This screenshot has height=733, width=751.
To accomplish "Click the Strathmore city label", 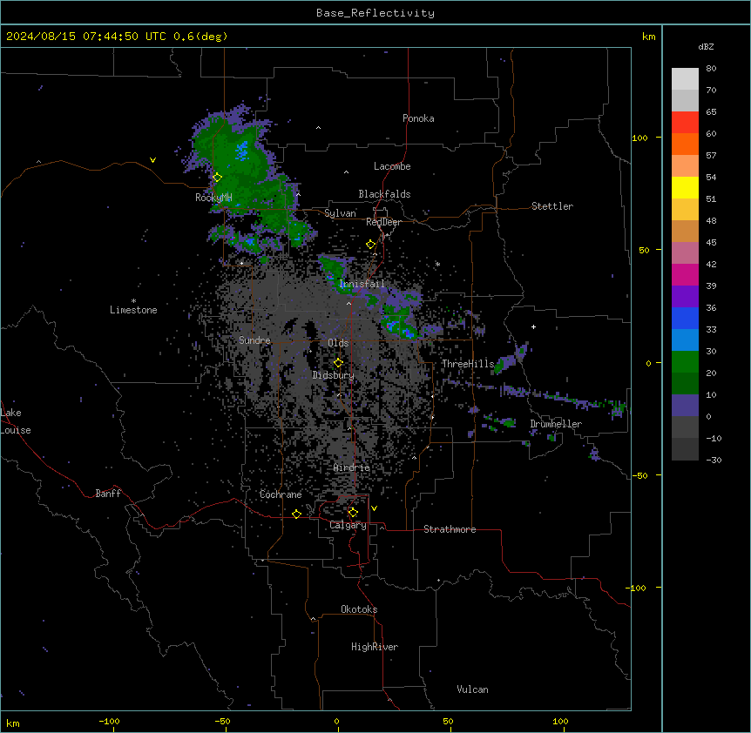I will click(x=450, y=529).
